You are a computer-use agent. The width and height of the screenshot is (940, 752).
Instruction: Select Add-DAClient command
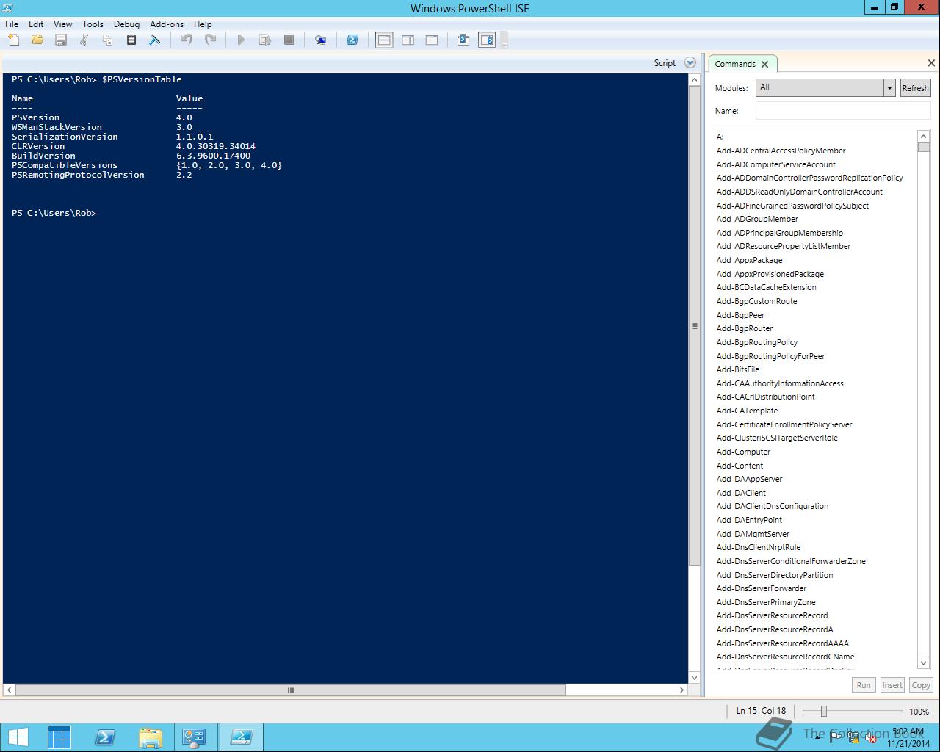point(741,493)
